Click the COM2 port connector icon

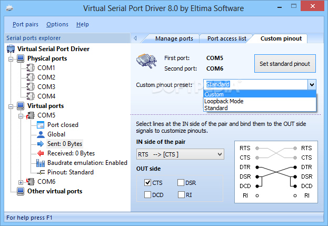point(31,77)
